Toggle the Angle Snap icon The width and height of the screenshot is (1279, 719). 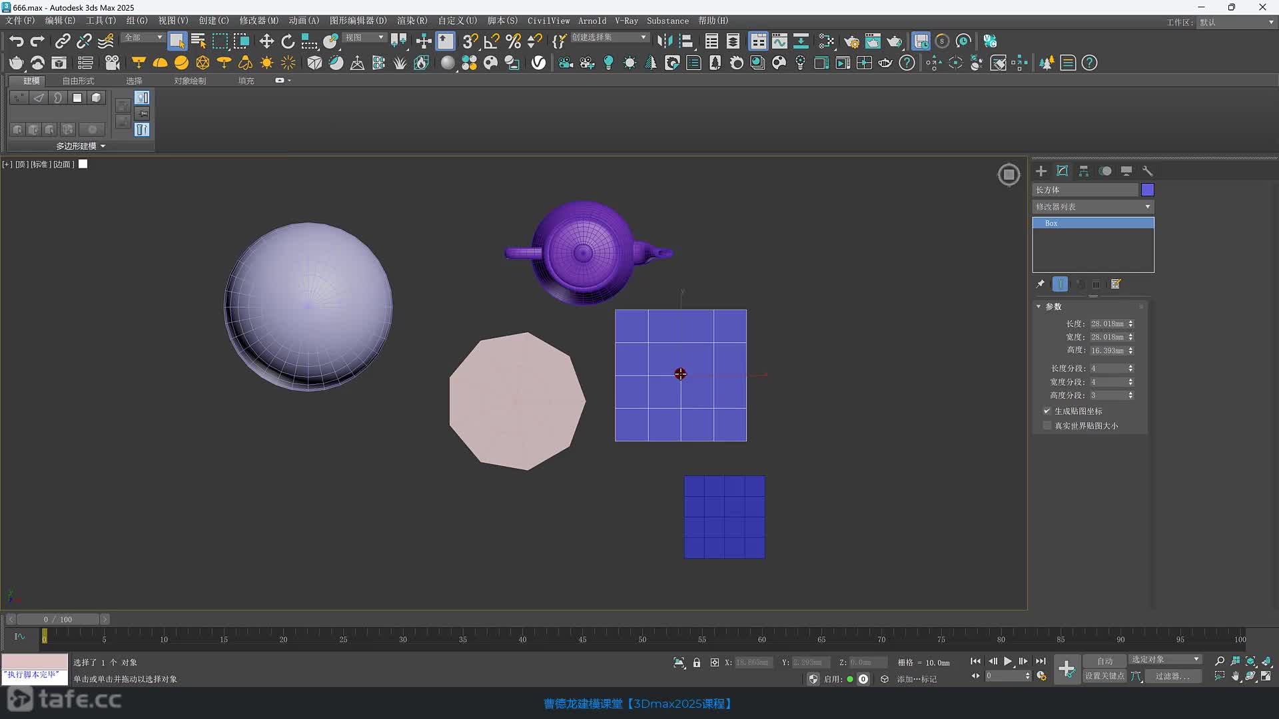492,41
